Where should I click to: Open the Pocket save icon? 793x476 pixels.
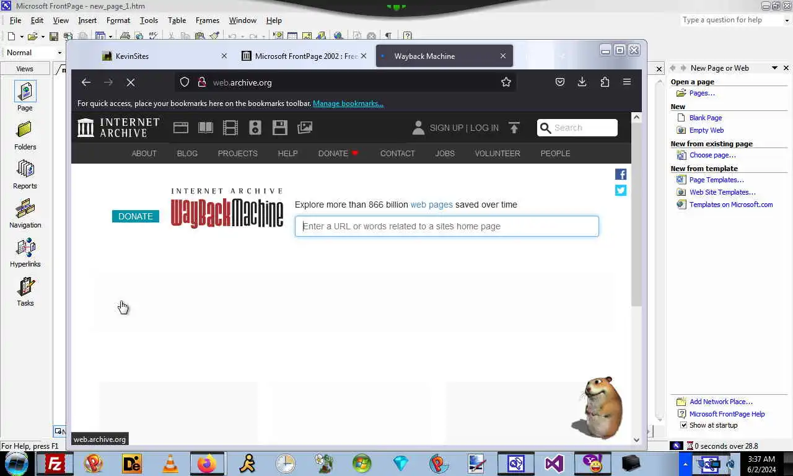click(x=560, y=82)
